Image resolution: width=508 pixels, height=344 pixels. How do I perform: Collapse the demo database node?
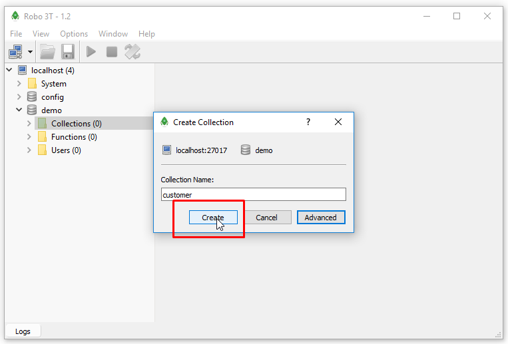(x=19, y=110)
